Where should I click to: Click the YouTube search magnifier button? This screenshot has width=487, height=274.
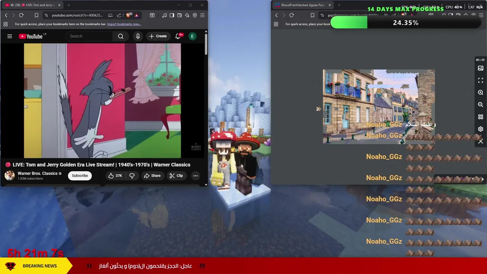(x=121, y=36)
